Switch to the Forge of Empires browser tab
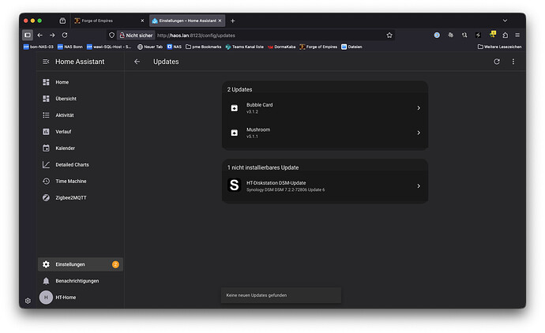This screenshot has width=545, height=333. pos(107,21)
